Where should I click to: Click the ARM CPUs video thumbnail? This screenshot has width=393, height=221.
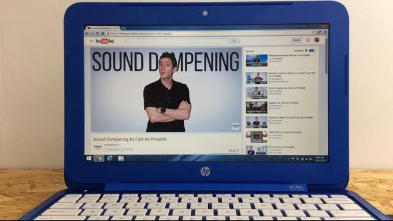click(257, 137)
